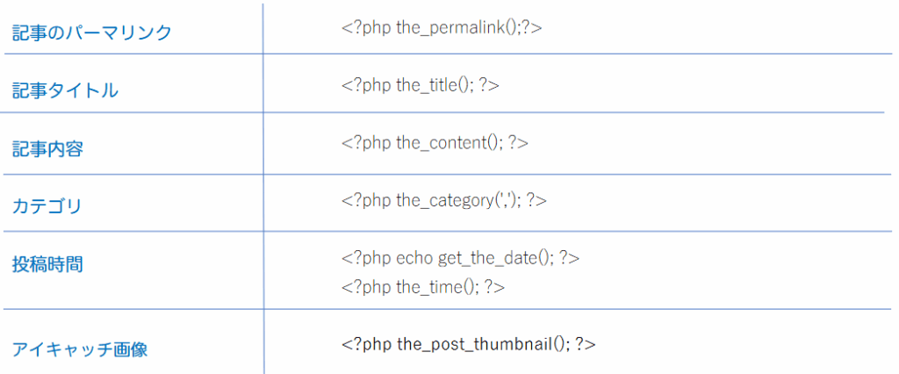Click the 記事のパーマリンク label
Viewport: 899px width, 374px height.
tap(91, 33)
